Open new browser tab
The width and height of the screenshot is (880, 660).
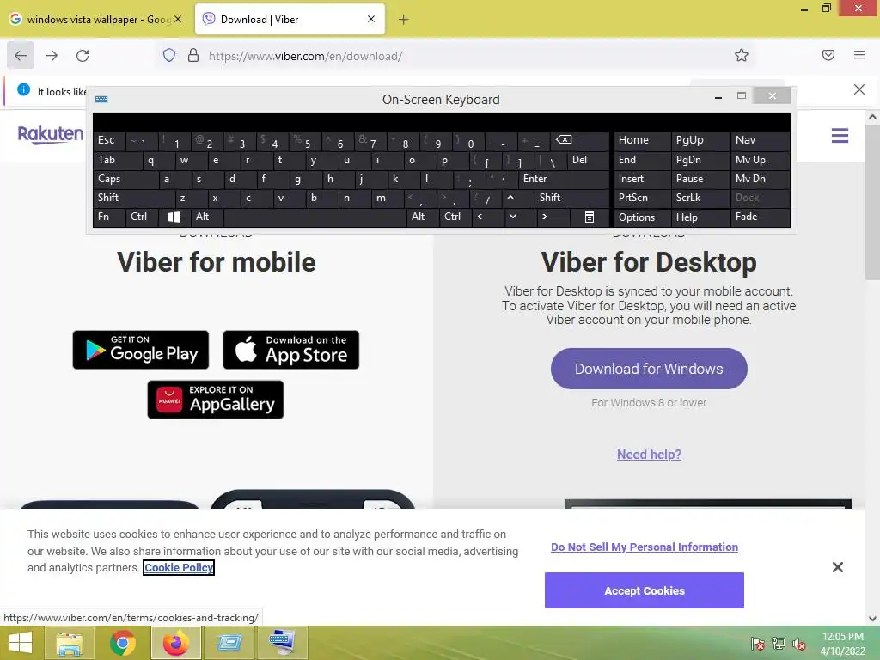click(404, 20)
